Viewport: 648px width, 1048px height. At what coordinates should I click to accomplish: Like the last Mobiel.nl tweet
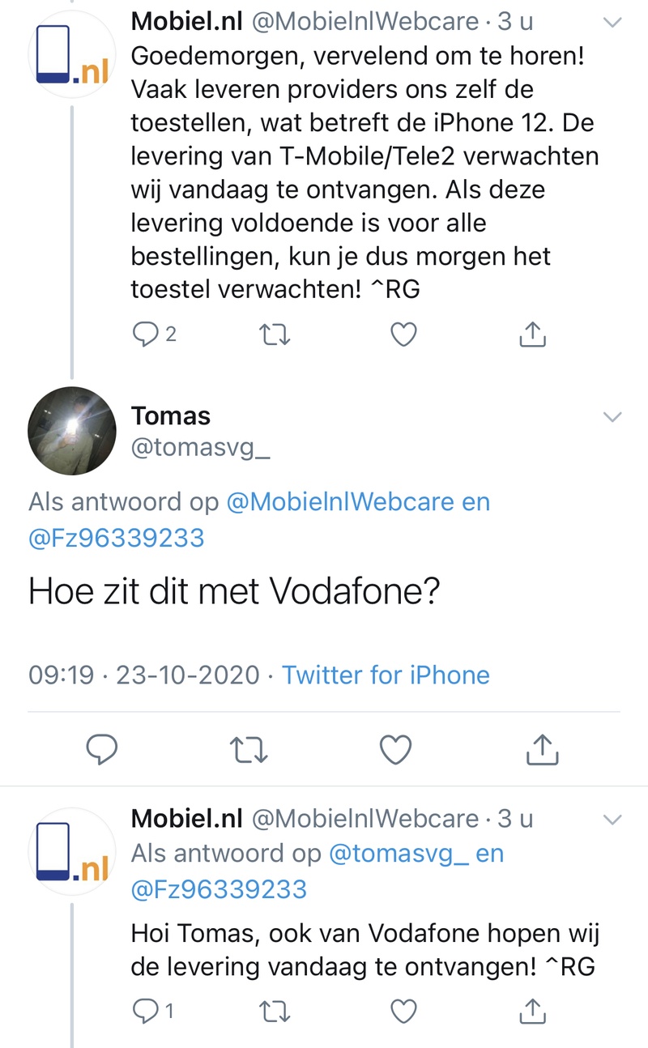click(403, 1010)
